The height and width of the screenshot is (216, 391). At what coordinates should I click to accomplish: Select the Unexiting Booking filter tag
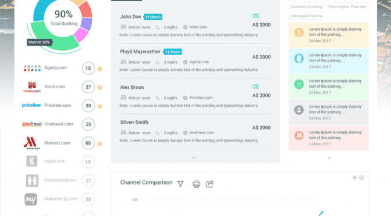(x=307, y=7)
